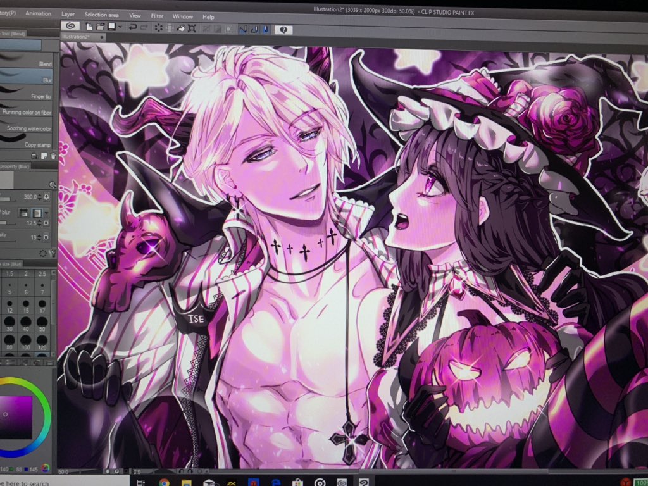Screen dimensions: 648x486
Task: Open the Animation menu
Action: [38, 13]
